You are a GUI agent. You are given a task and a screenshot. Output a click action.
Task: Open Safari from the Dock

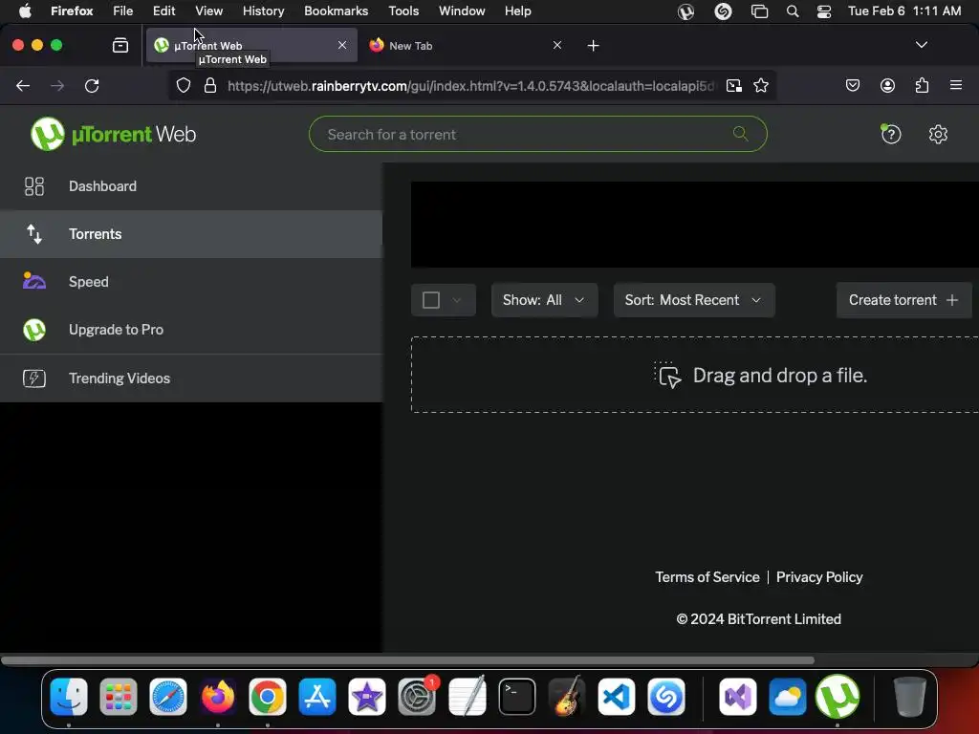pos(168,697)
